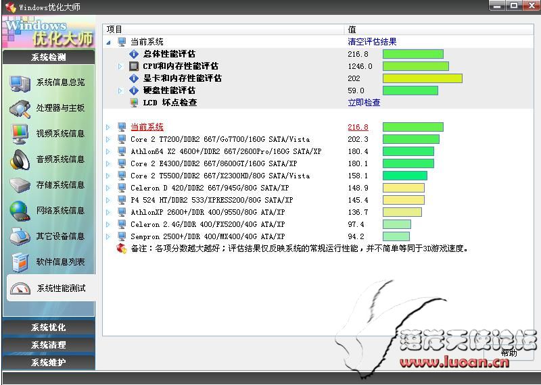The height and width of the screenshot is (385, 541).
Task: Click the 硬盘性能评估 green score bar
Action: (410, 91)
